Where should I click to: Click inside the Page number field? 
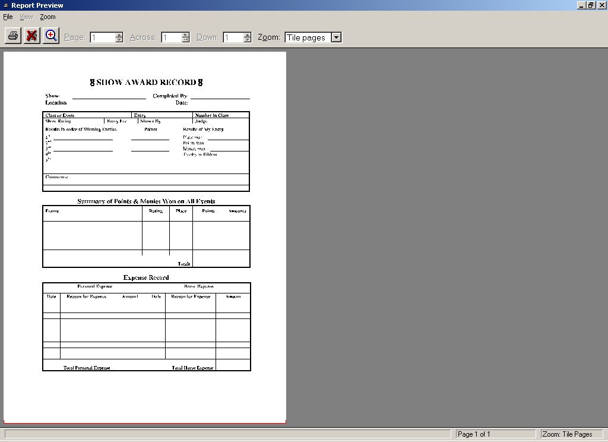pyautogui.click(x=102, y=37)
